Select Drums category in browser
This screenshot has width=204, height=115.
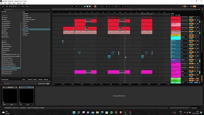[x=5, y=19]
